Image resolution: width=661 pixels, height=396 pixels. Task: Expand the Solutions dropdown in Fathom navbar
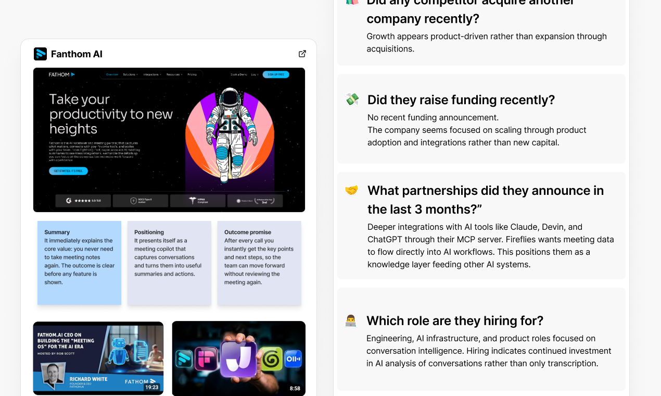tap(130, 75)
